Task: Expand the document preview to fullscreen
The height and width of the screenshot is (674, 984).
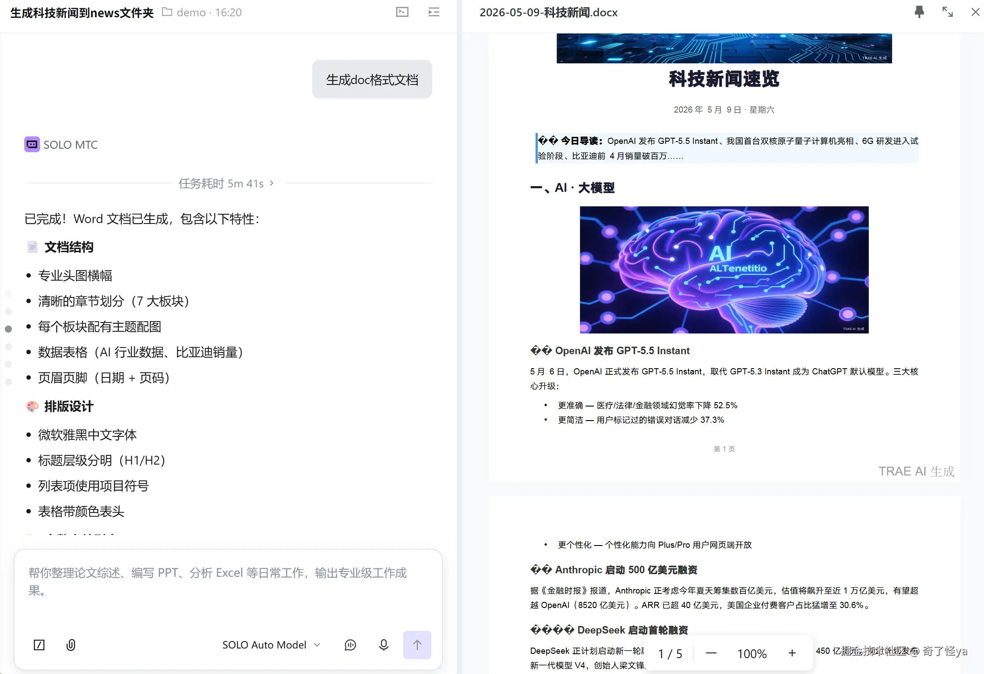Action: tap(948, 12)
